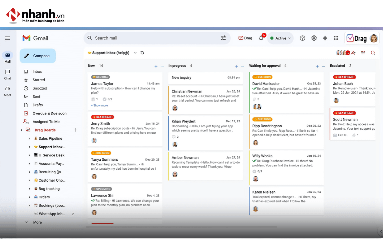Open the Google apps grid

pos(336,38)
